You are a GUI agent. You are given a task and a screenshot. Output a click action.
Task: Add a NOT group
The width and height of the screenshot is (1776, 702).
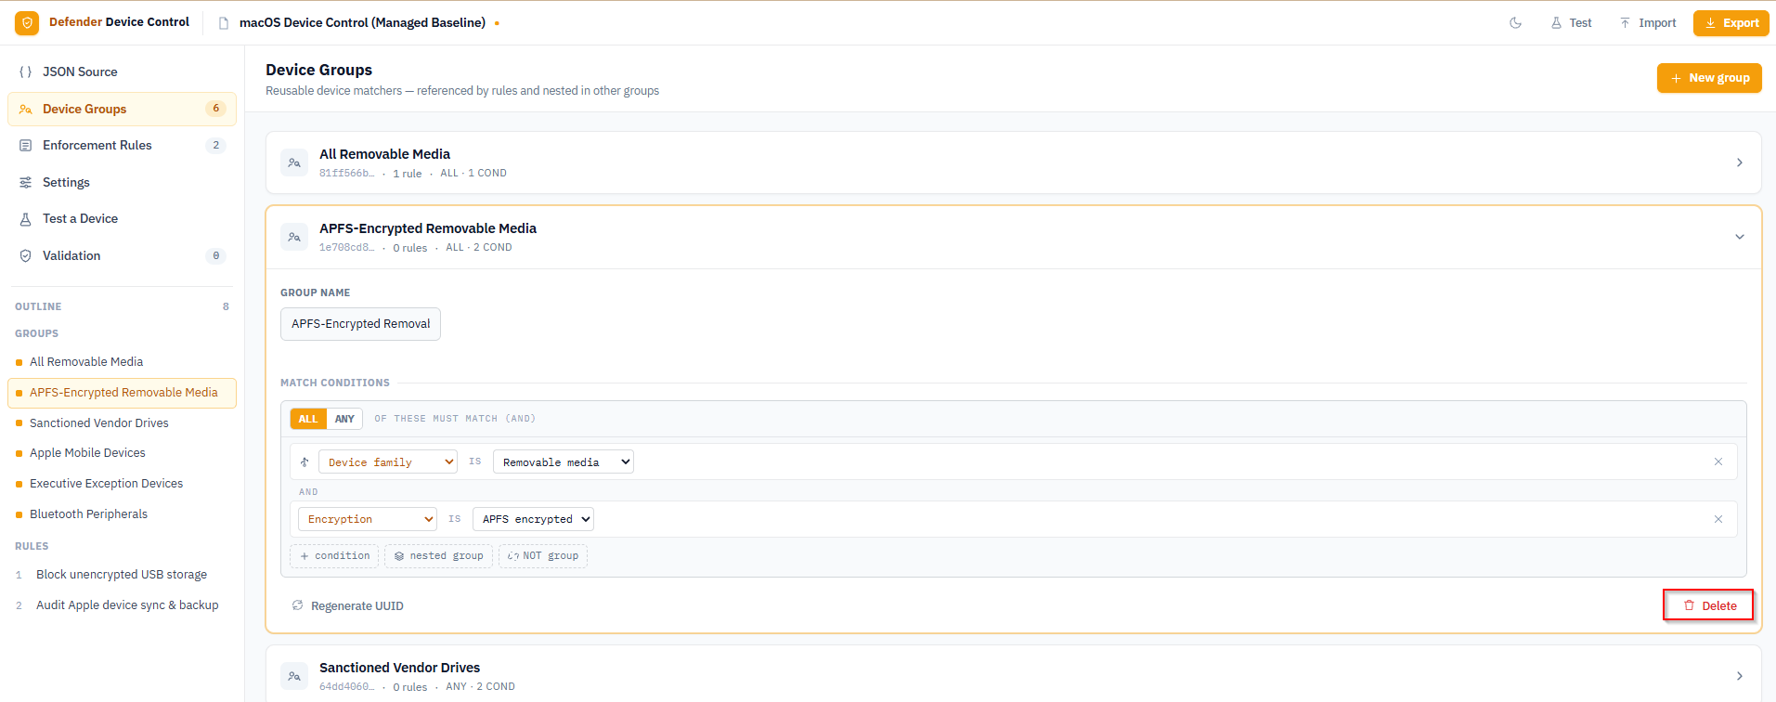click(x=543, y=556)
